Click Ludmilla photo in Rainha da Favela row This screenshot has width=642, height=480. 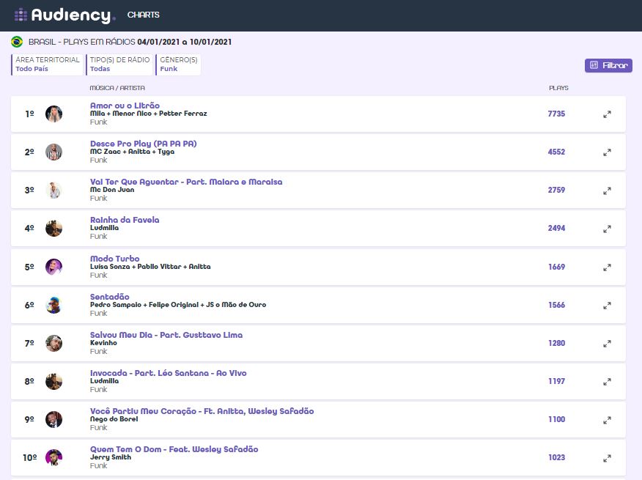pos(53,228)
